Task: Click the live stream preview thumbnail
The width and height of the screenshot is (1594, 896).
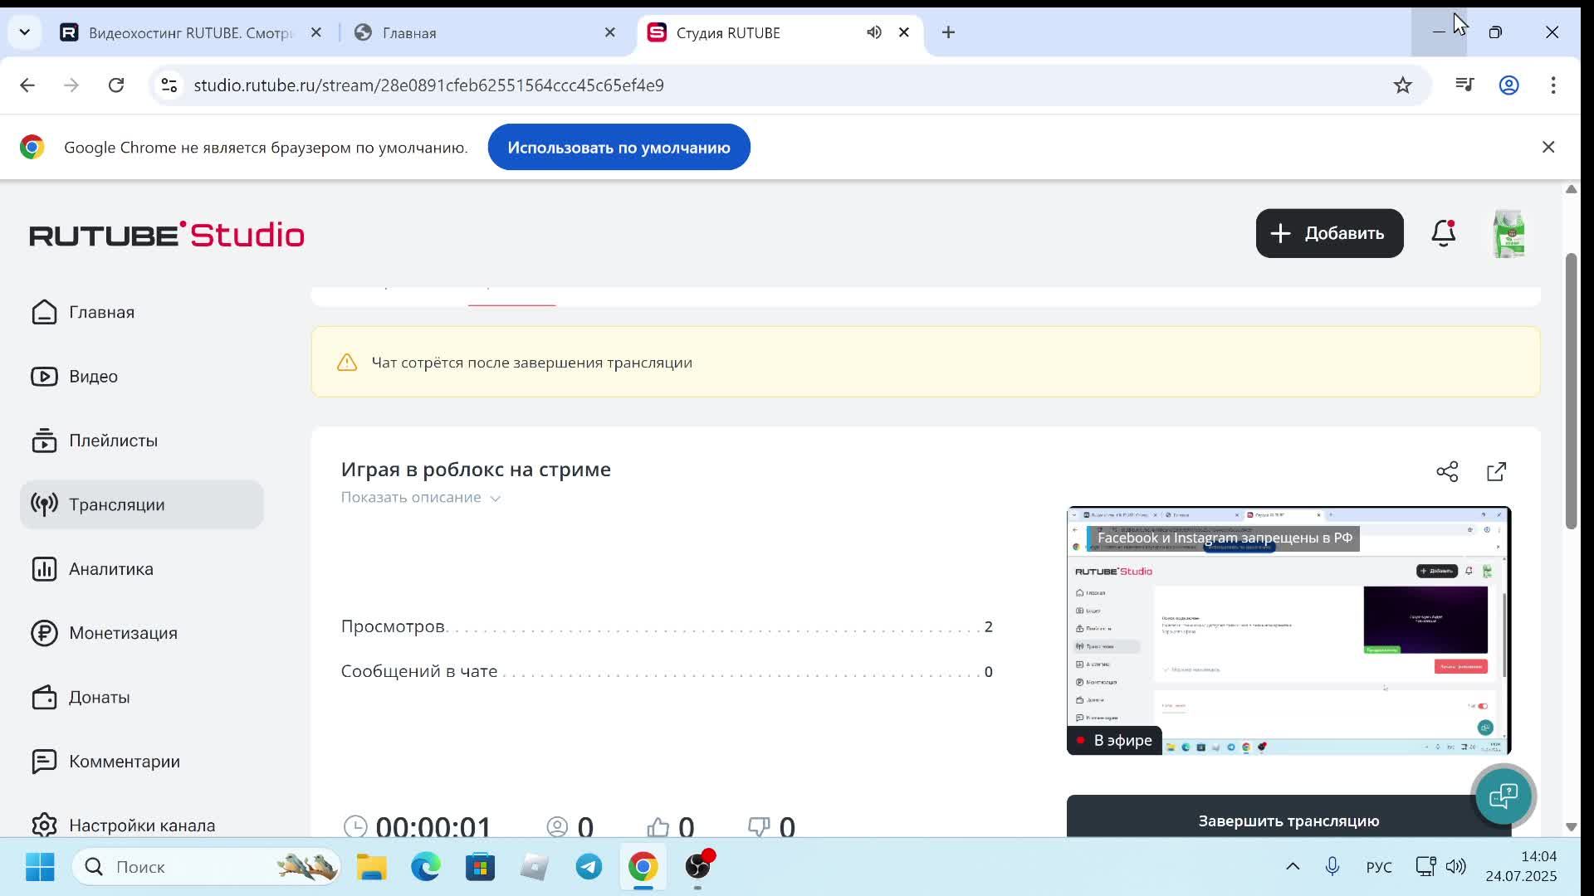Action: click(x=1288, y=631)
